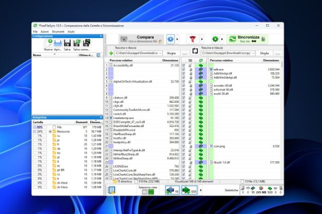
Task: Uncheck the Accessibility.dll row checkbox
Action: pyautogui.click(x=183, y=65)
